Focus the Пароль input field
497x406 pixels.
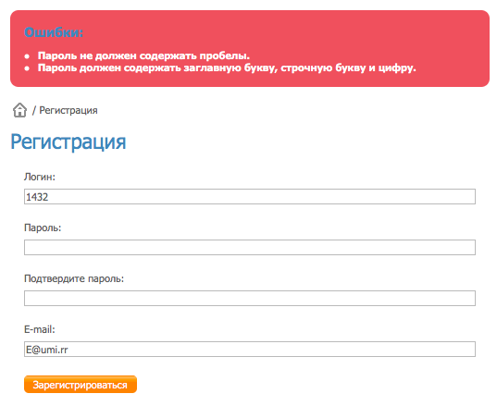pos(250,247)
